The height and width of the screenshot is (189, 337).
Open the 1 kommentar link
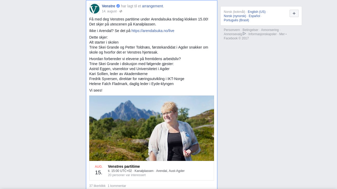pyautogui.click(x=117, y=186)
